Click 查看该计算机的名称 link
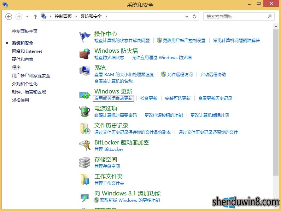This screenshot has width=281, height=211. coord(113,81)
